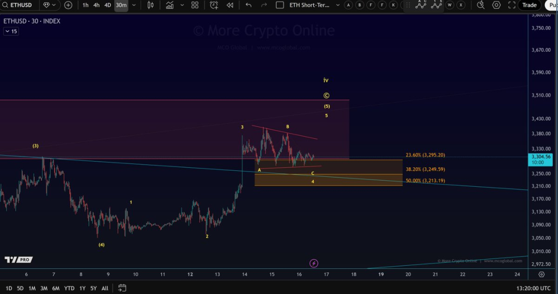
Task: Click the current price label 3,304.56
Action: [x=541, y=160]
